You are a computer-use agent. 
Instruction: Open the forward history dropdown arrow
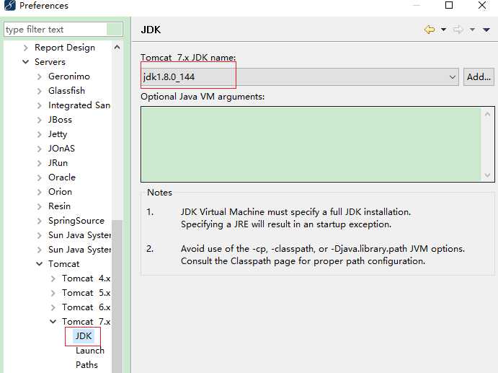click(x=472, y=30)
